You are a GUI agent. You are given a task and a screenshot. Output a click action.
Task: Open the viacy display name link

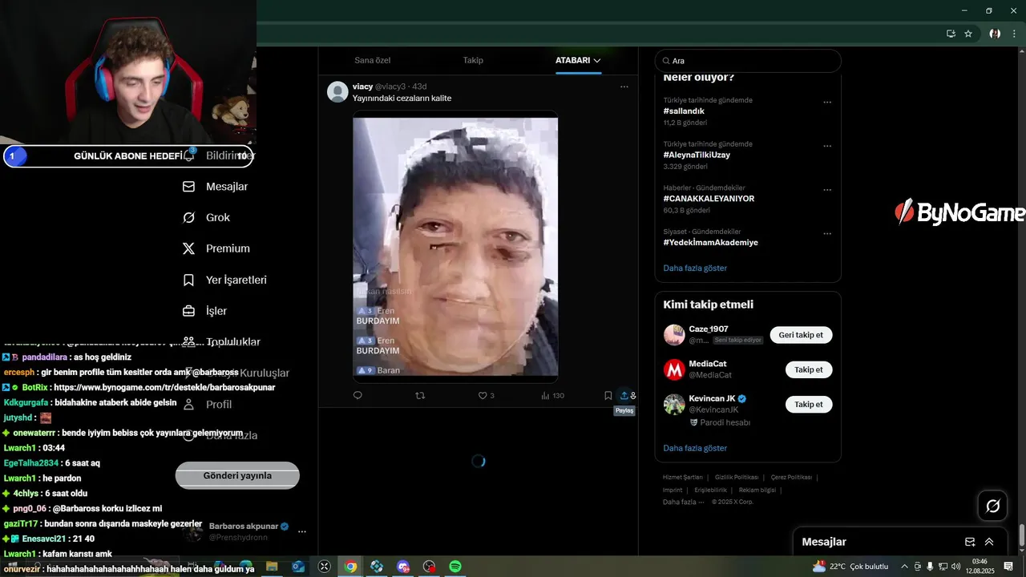click(x=362, y=86)
